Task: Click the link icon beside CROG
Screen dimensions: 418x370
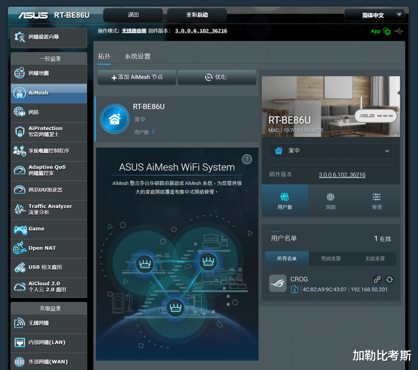Action: click(x=377, y=279)
